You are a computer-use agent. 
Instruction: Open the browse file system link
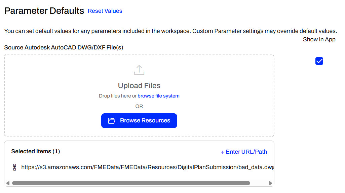click(158, 96)
